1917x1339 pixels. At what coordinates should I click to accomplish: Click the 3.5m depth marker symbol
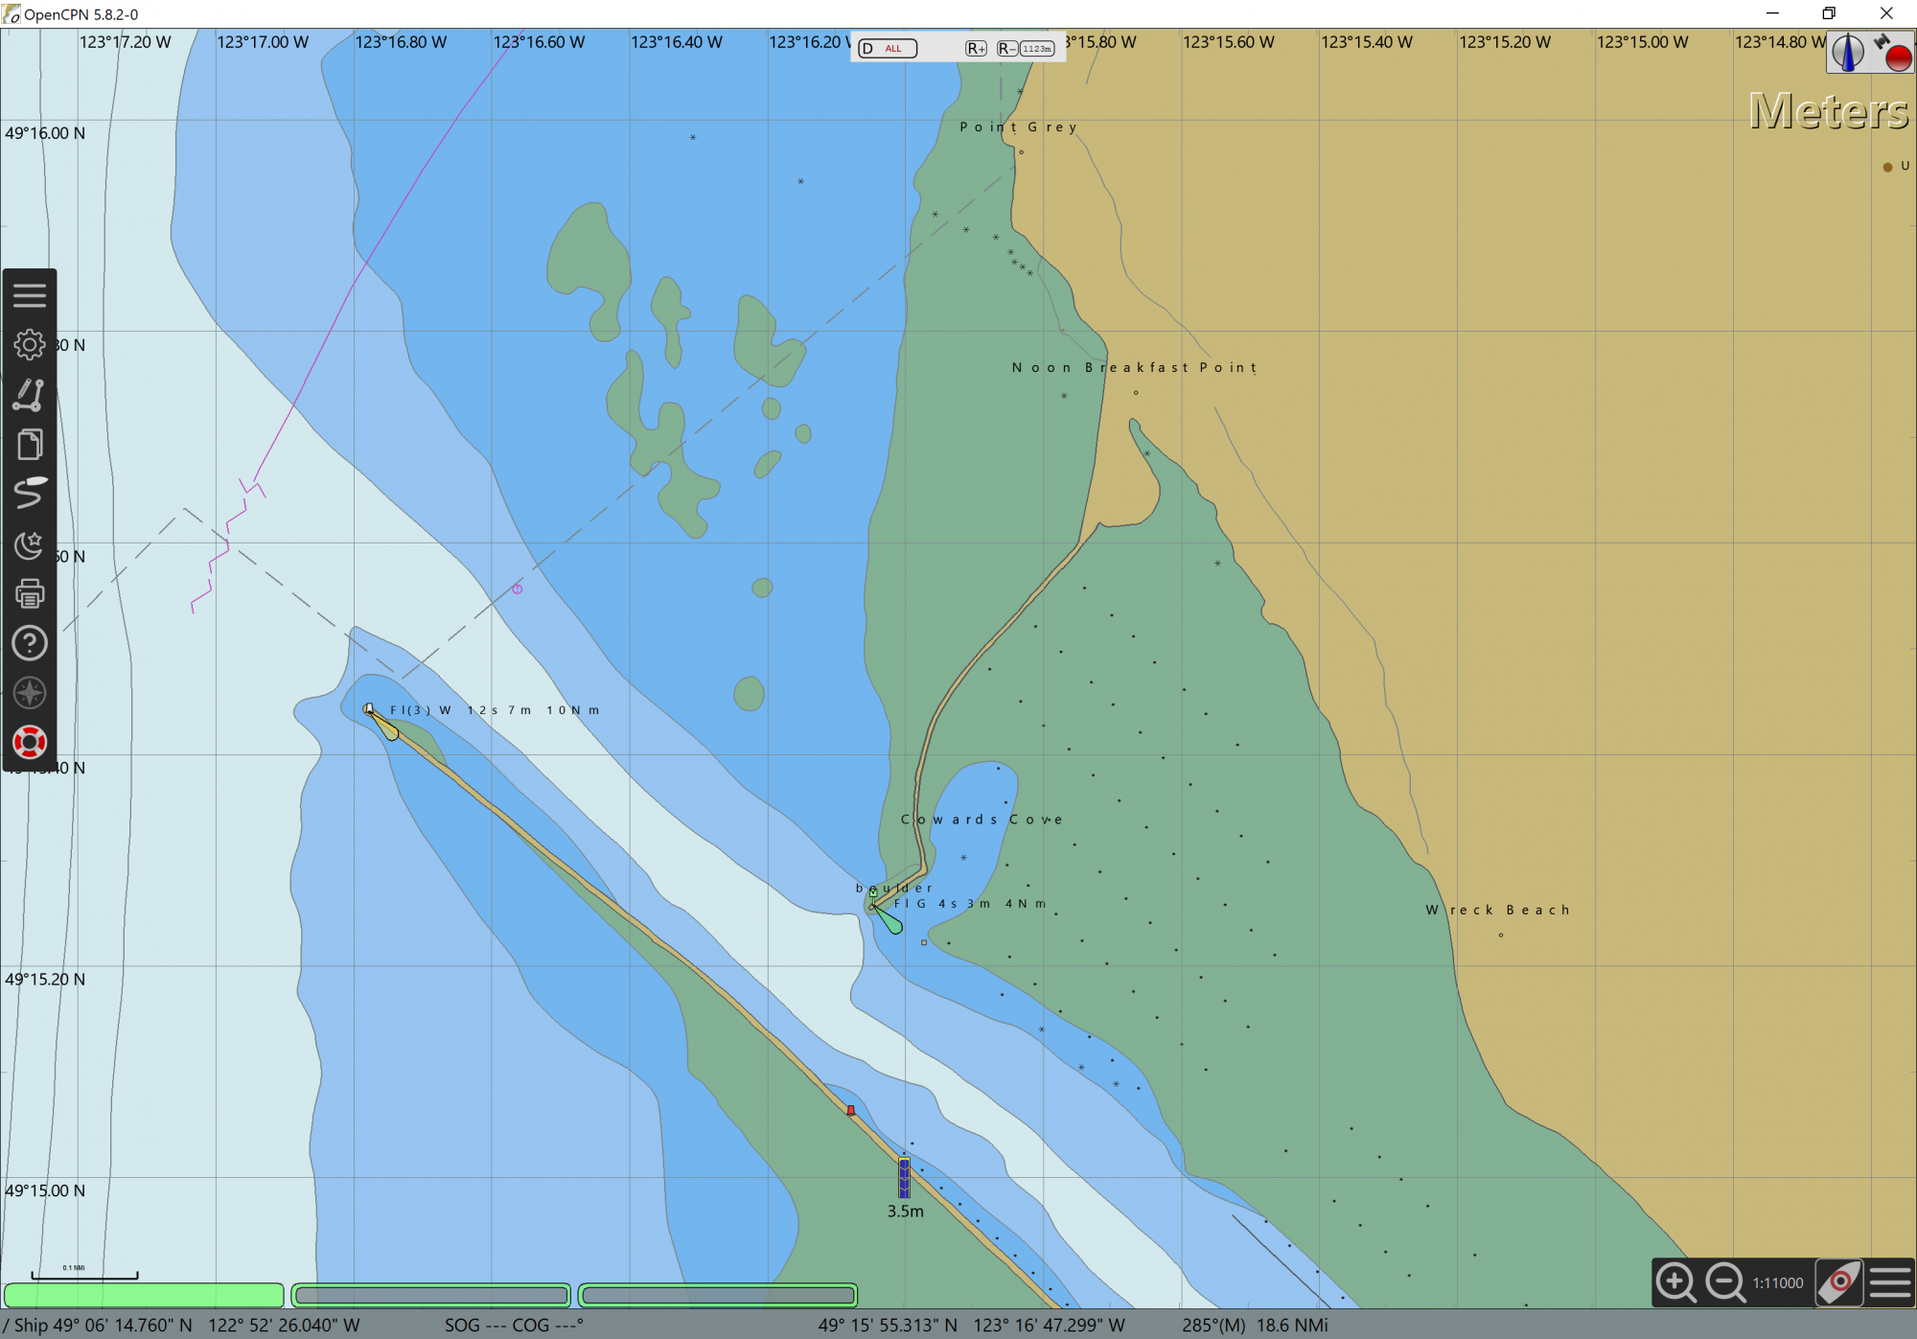904,1178
